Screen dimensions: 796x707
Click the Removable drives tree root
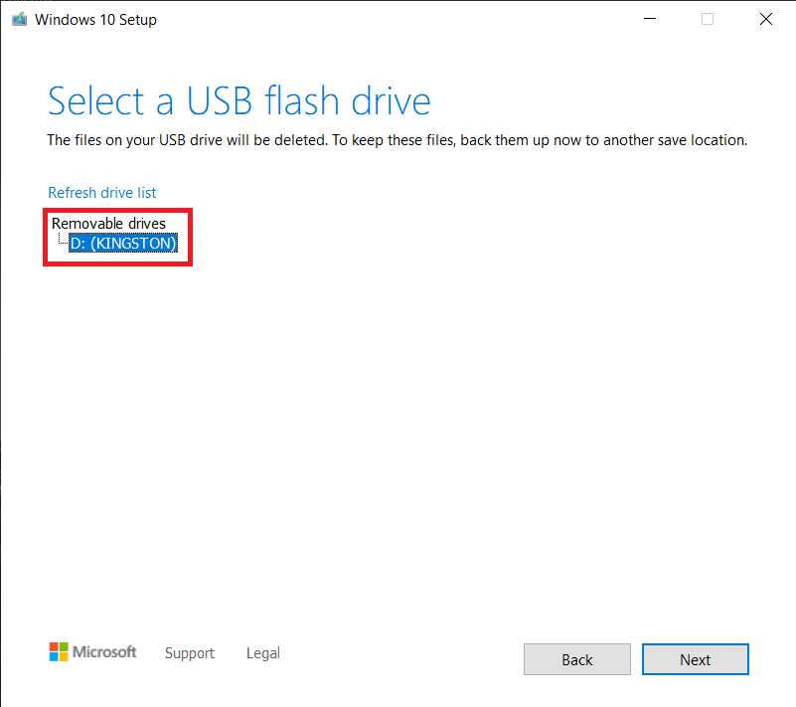point(108,223)
